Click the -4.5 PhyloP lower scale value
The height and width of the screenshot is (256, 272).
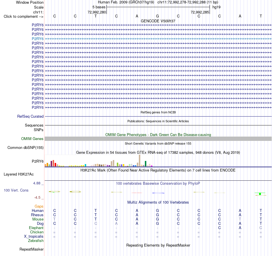pyautogui.click(x=37, y=198)
